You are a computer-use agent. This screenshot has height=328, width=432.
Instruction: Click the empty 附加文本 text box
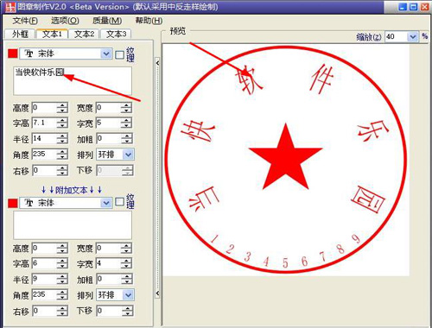[73, 225]
